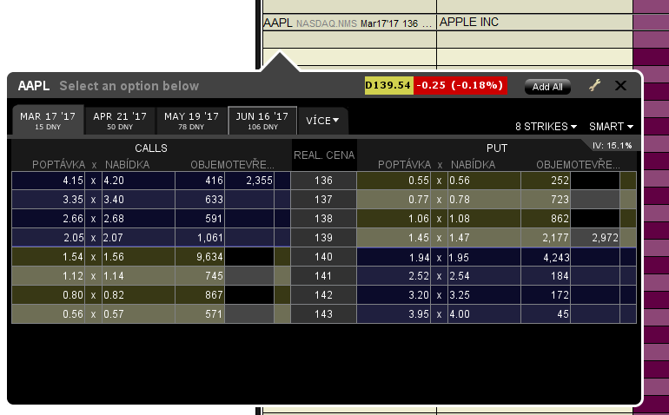Click strike price 143

[x=323, y=314]
